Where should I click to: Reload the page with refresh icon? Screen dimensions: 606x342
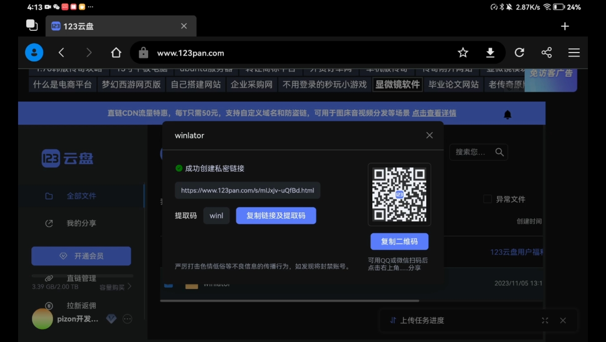pos(519,53)
